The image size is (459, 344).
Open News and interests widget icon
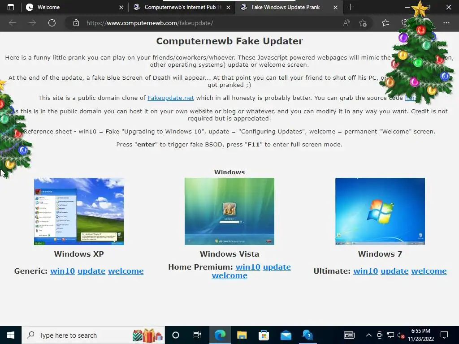(349, 335)
